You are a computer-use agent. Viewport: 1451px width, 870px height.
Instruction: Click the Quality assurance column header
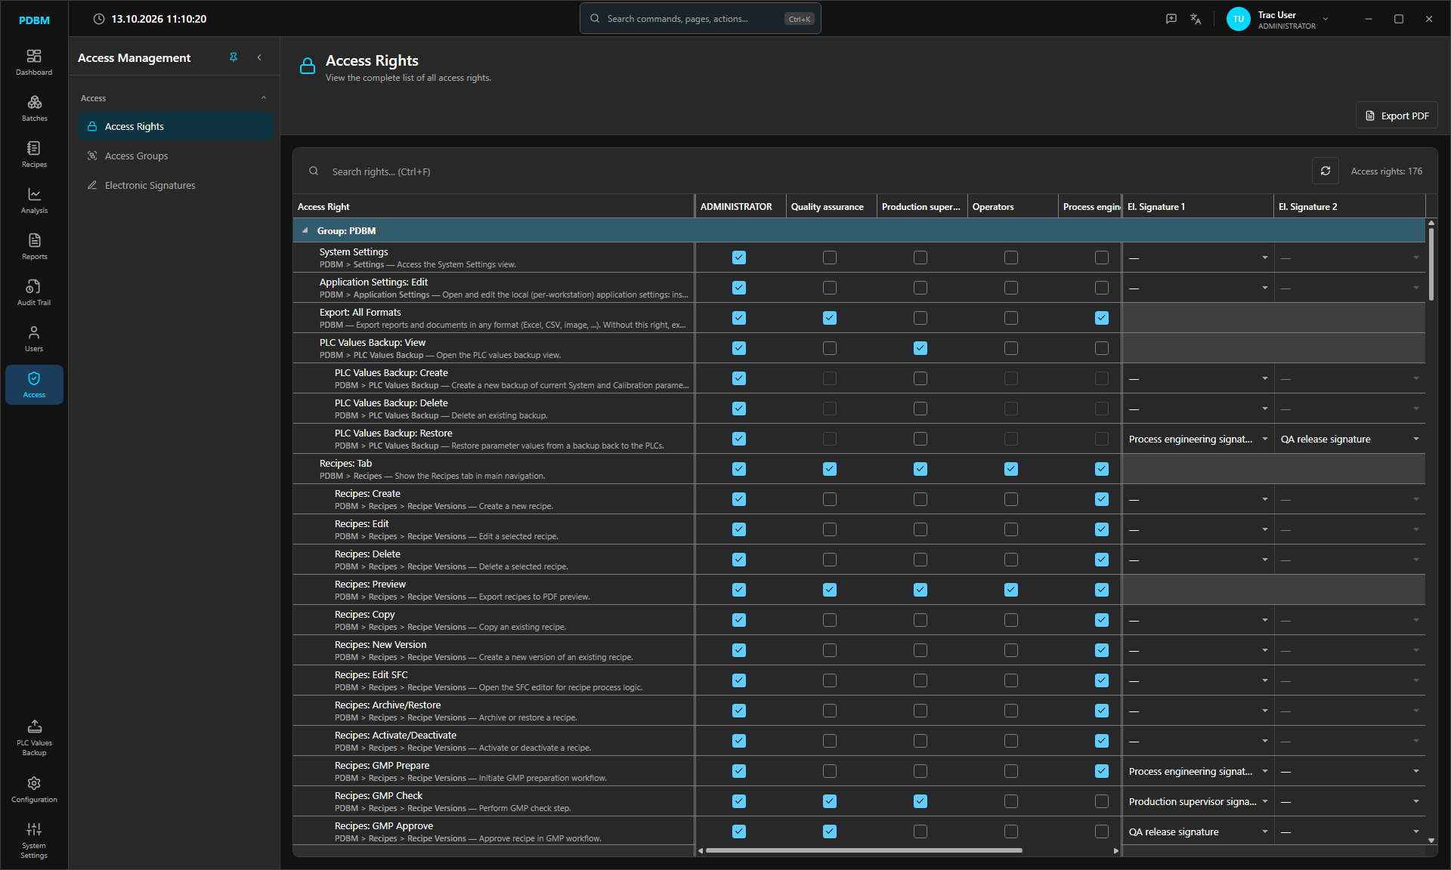[831, 206]
